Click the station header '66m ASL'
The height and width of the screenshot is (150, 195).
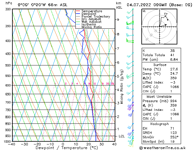pyautogui.click(x=58, y=5)
